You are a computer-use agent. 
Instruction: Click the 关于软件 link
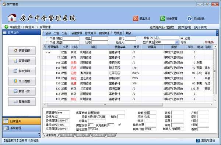[x=201, y=27]
